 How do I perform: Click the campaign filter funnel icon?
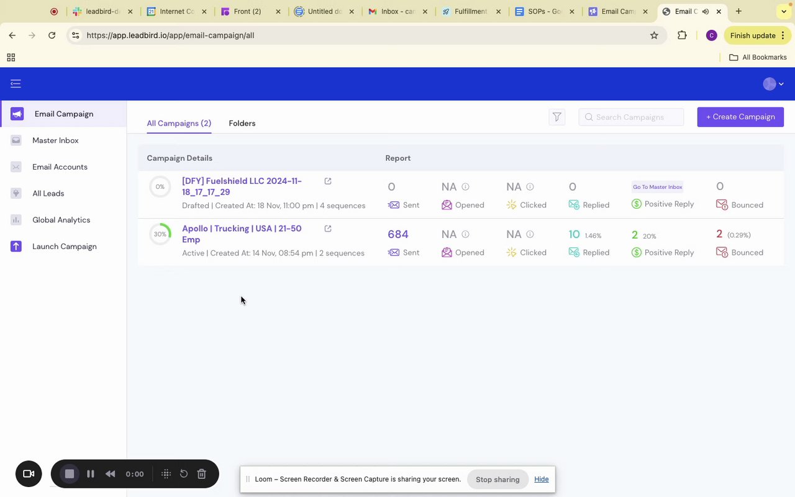557,117
